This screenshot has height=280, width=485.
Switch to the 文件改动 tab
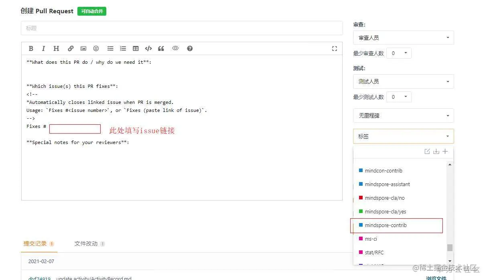(x=89, y=243)
